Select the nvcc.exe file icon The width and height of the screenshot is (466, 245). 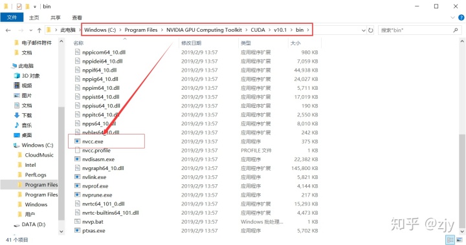click(x=77, y=142)
